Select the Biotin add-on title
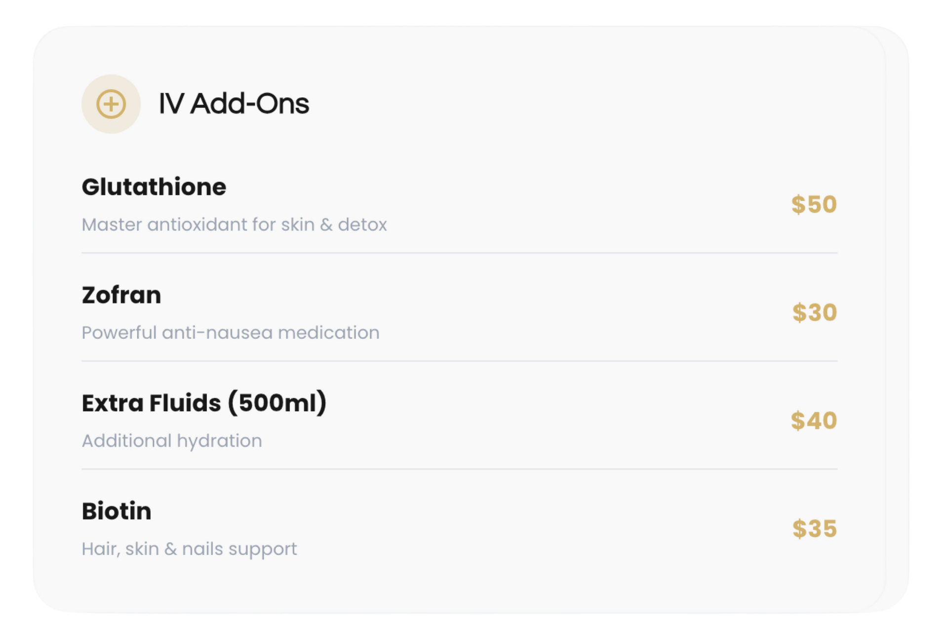948x639 pixels. coord(117,511)
